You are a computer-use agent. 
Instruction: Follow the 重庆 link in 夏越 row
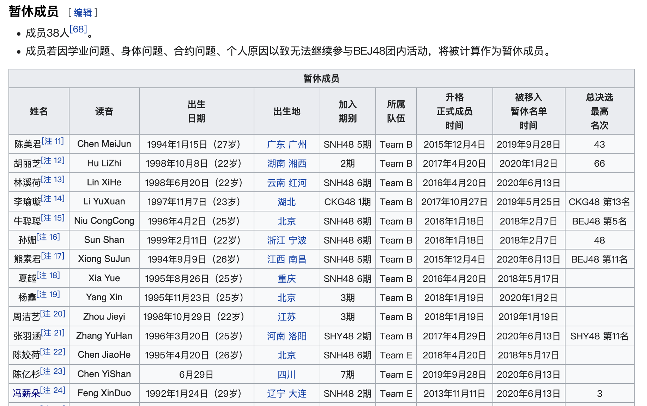(x=286, y=279)
